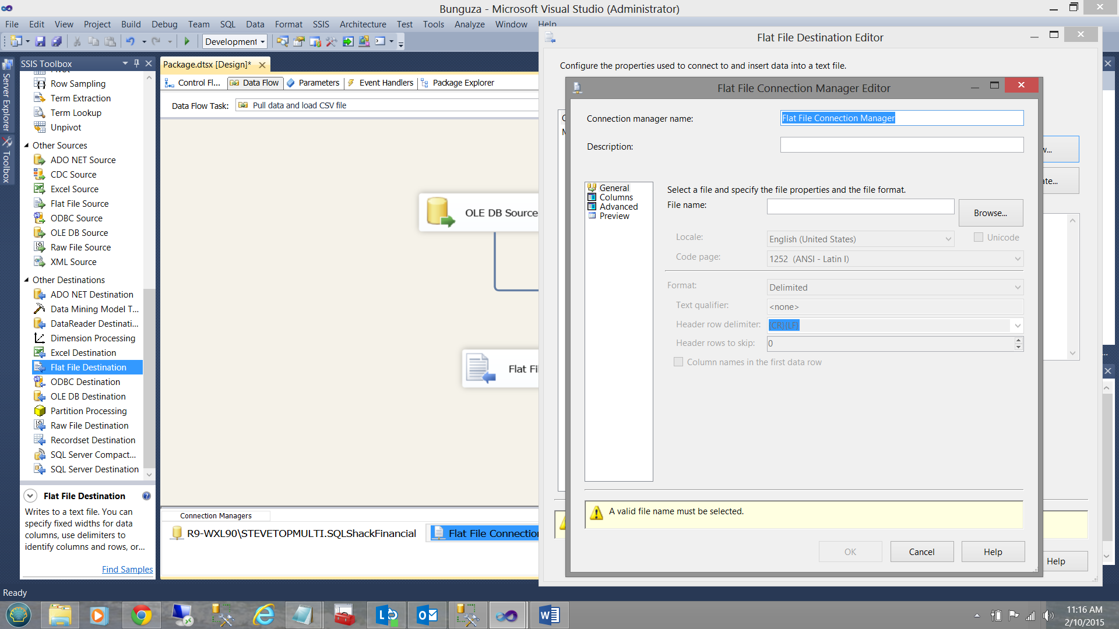Image resolution: width=1119 pixels, height=629 pixels.
Task: Click the Word icon in taskbar
Action: click(549, 615)
